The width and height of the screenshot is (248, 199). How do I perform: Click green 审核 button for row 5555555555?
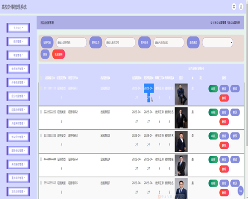click(x=213, y=183)
